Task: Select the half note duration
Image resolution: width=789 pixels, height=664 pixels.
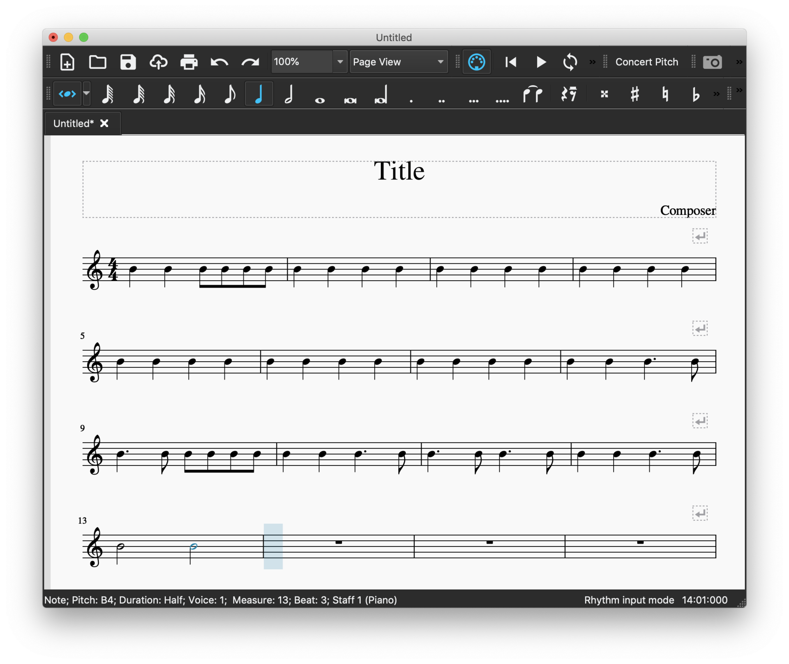Action: [x=289, y=94]
